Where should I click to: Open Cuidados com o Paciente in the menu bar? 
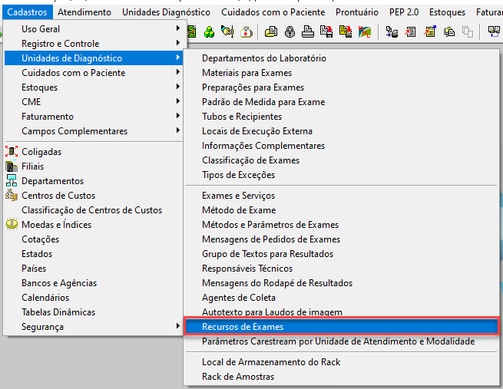(273, 12)
